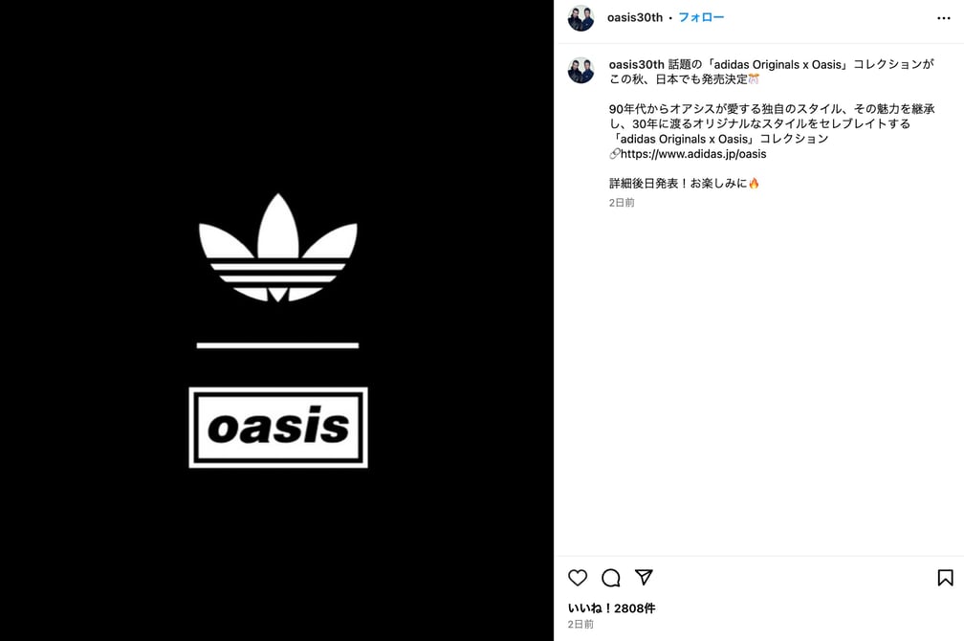Open the three-dot more options menu
Viewport: 964px width, 641px height.
[x=944, y=18]
